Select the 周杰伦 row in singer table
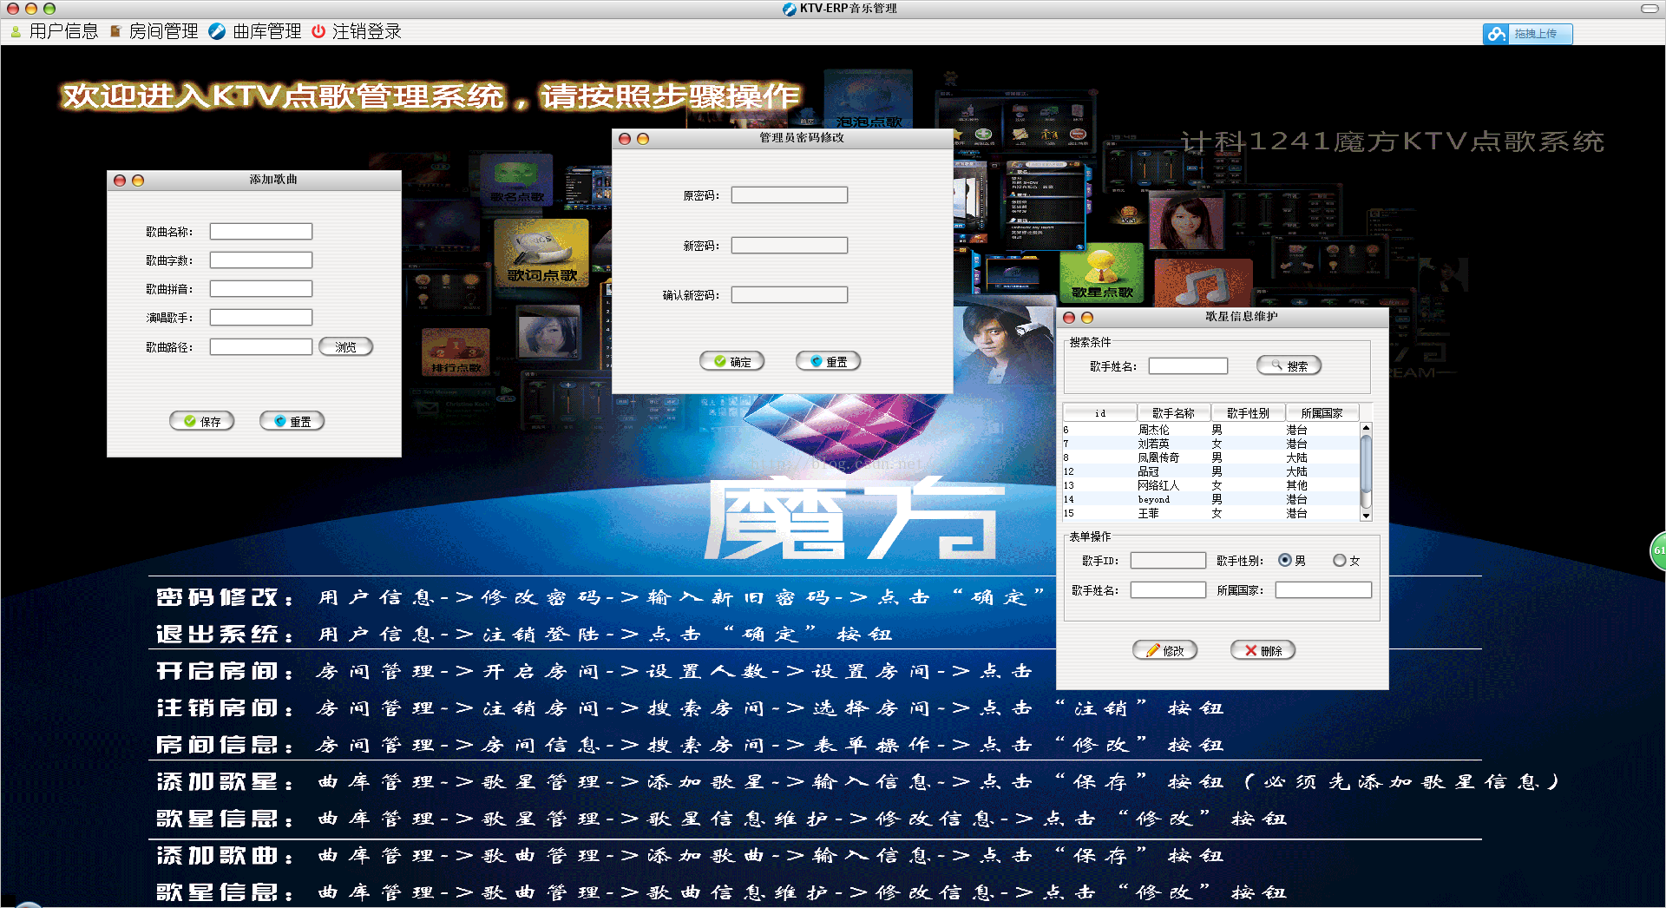 [x=1211, y=430]
